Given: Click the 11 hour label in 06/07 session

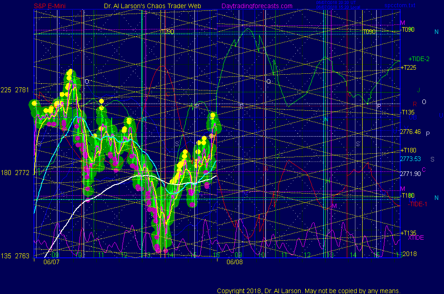Looking at the screenshot, I should pyautogui.click(x=101, y=255).
